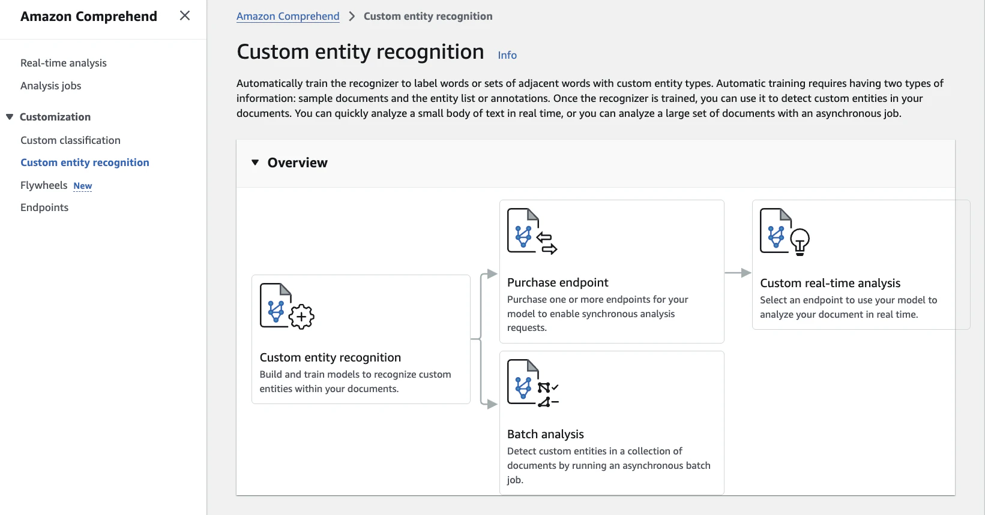Open the Info link beside the page title

507,55
